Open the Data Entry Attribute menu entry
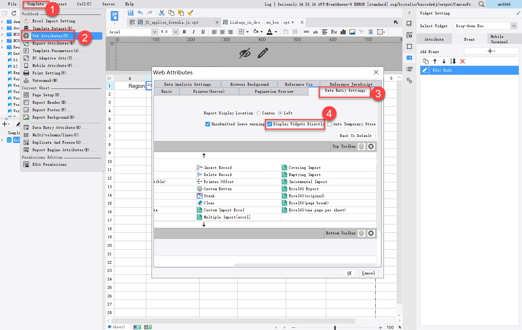Image resolution: width=522 pixels, height=330 pixels. 56,127
